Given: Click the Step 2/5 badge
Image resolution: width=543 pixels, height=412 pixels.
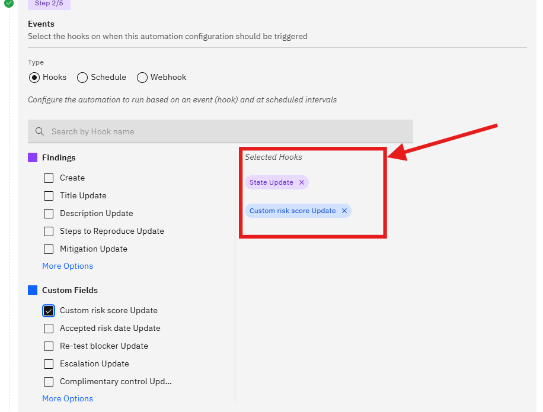Looking at the screenshot, I should point(49,4).
